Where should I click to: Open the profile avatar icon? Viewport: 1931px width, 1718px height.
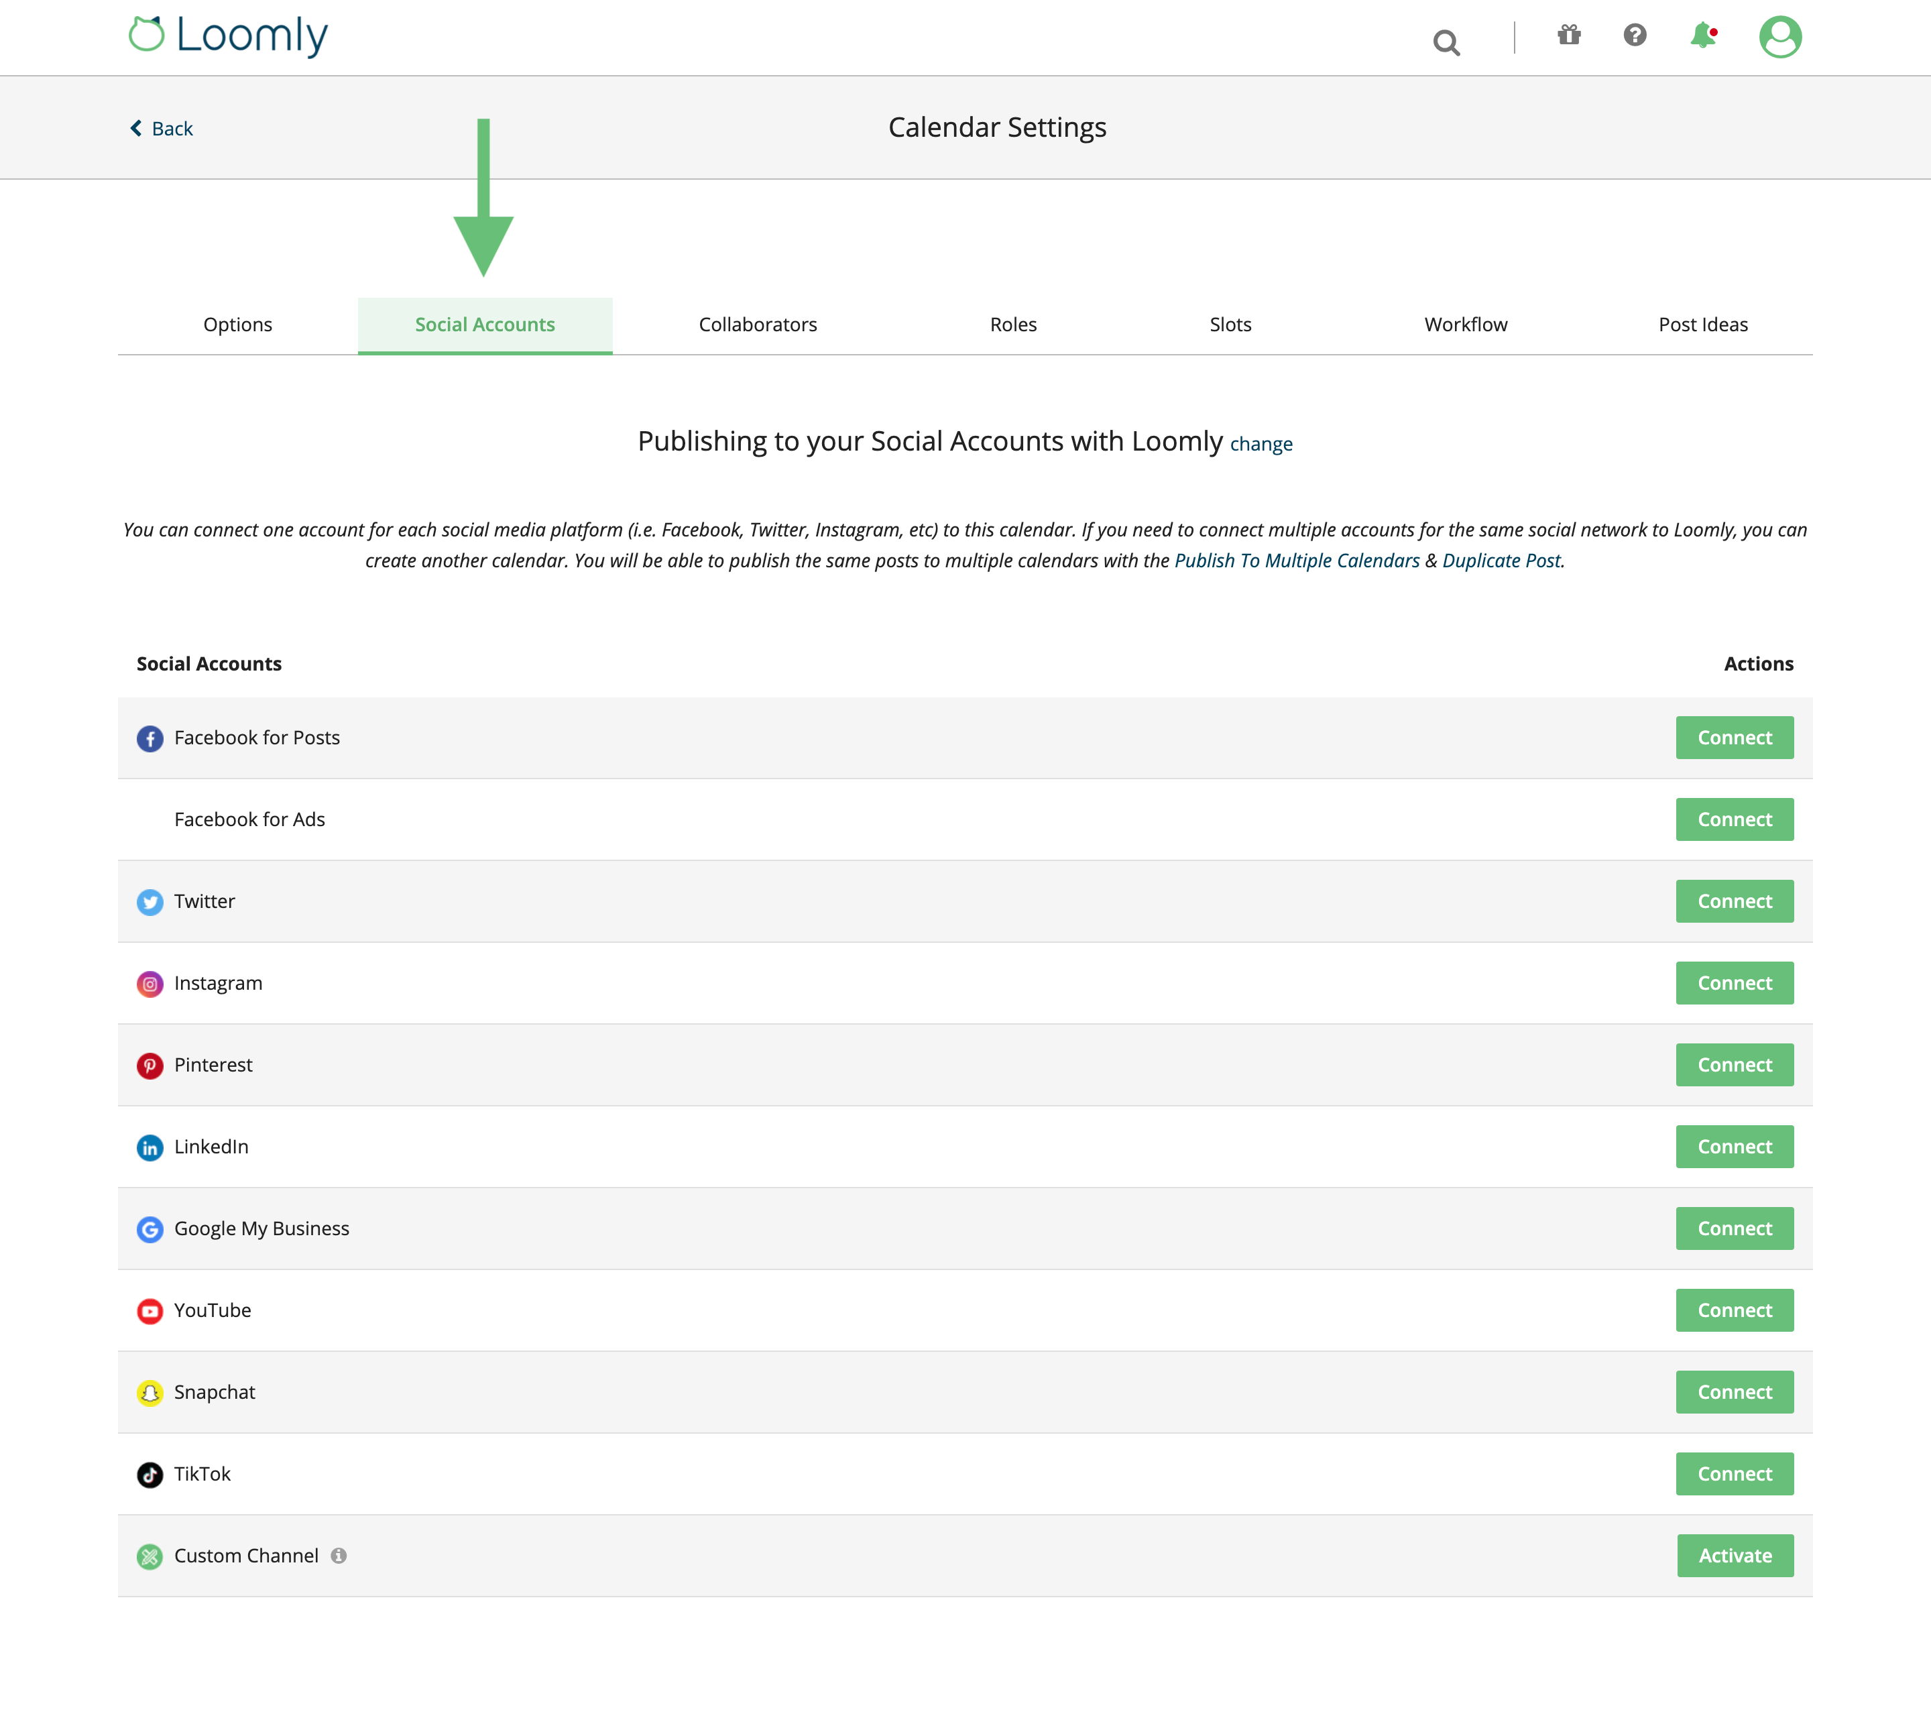coord(1780,36)
